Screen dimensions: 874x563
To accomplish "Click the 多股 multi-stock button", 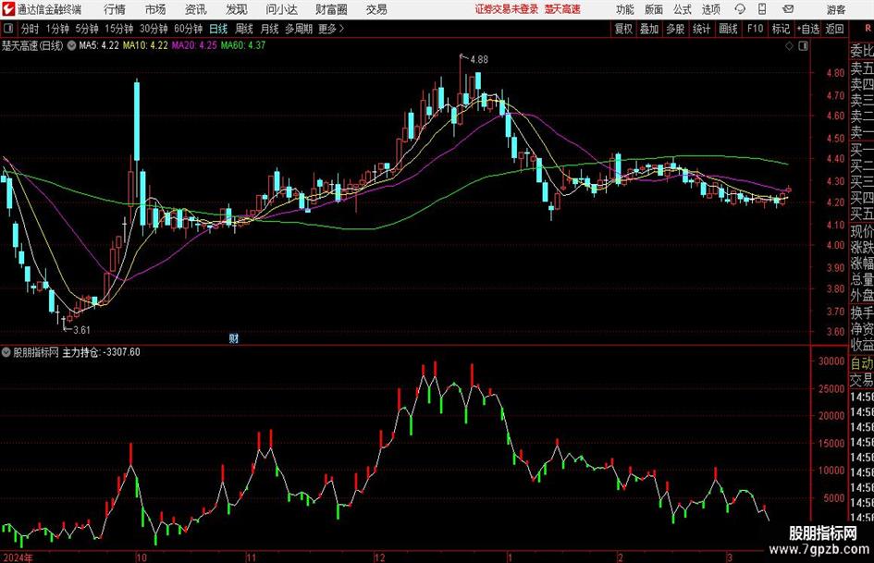I will tap(675, 29).
